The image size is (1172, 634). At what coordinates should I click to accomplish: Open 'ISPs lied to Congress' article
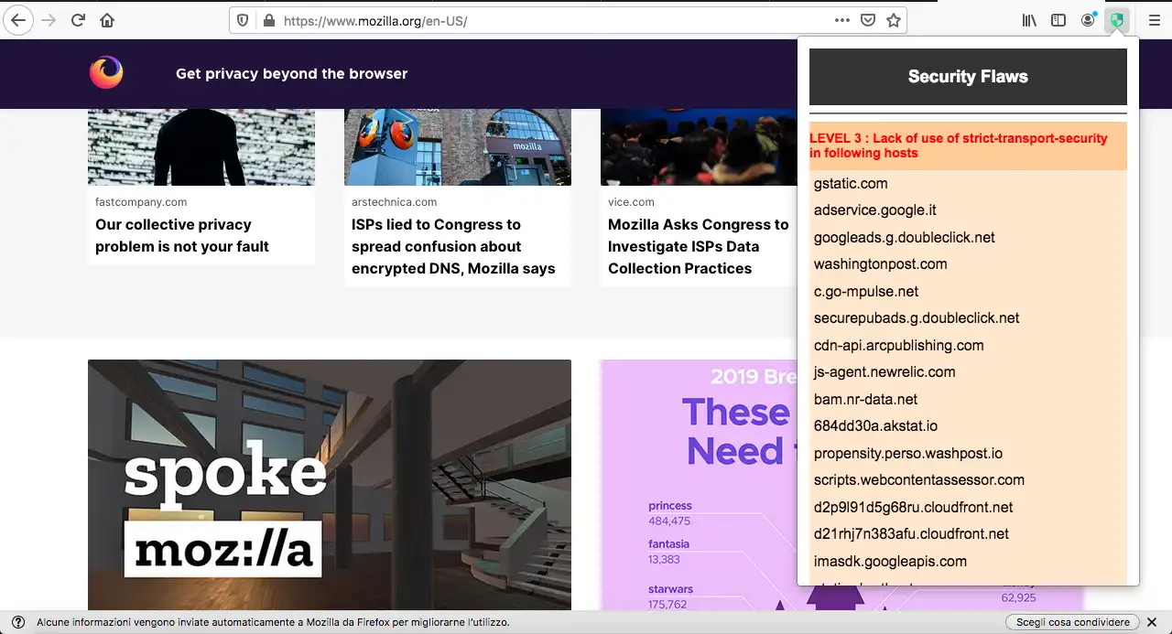coord(453,246)
